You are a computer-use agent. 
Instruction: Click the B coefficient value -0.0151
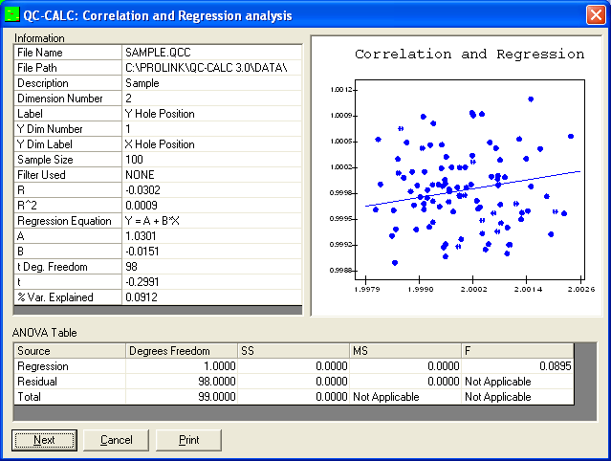211,252
